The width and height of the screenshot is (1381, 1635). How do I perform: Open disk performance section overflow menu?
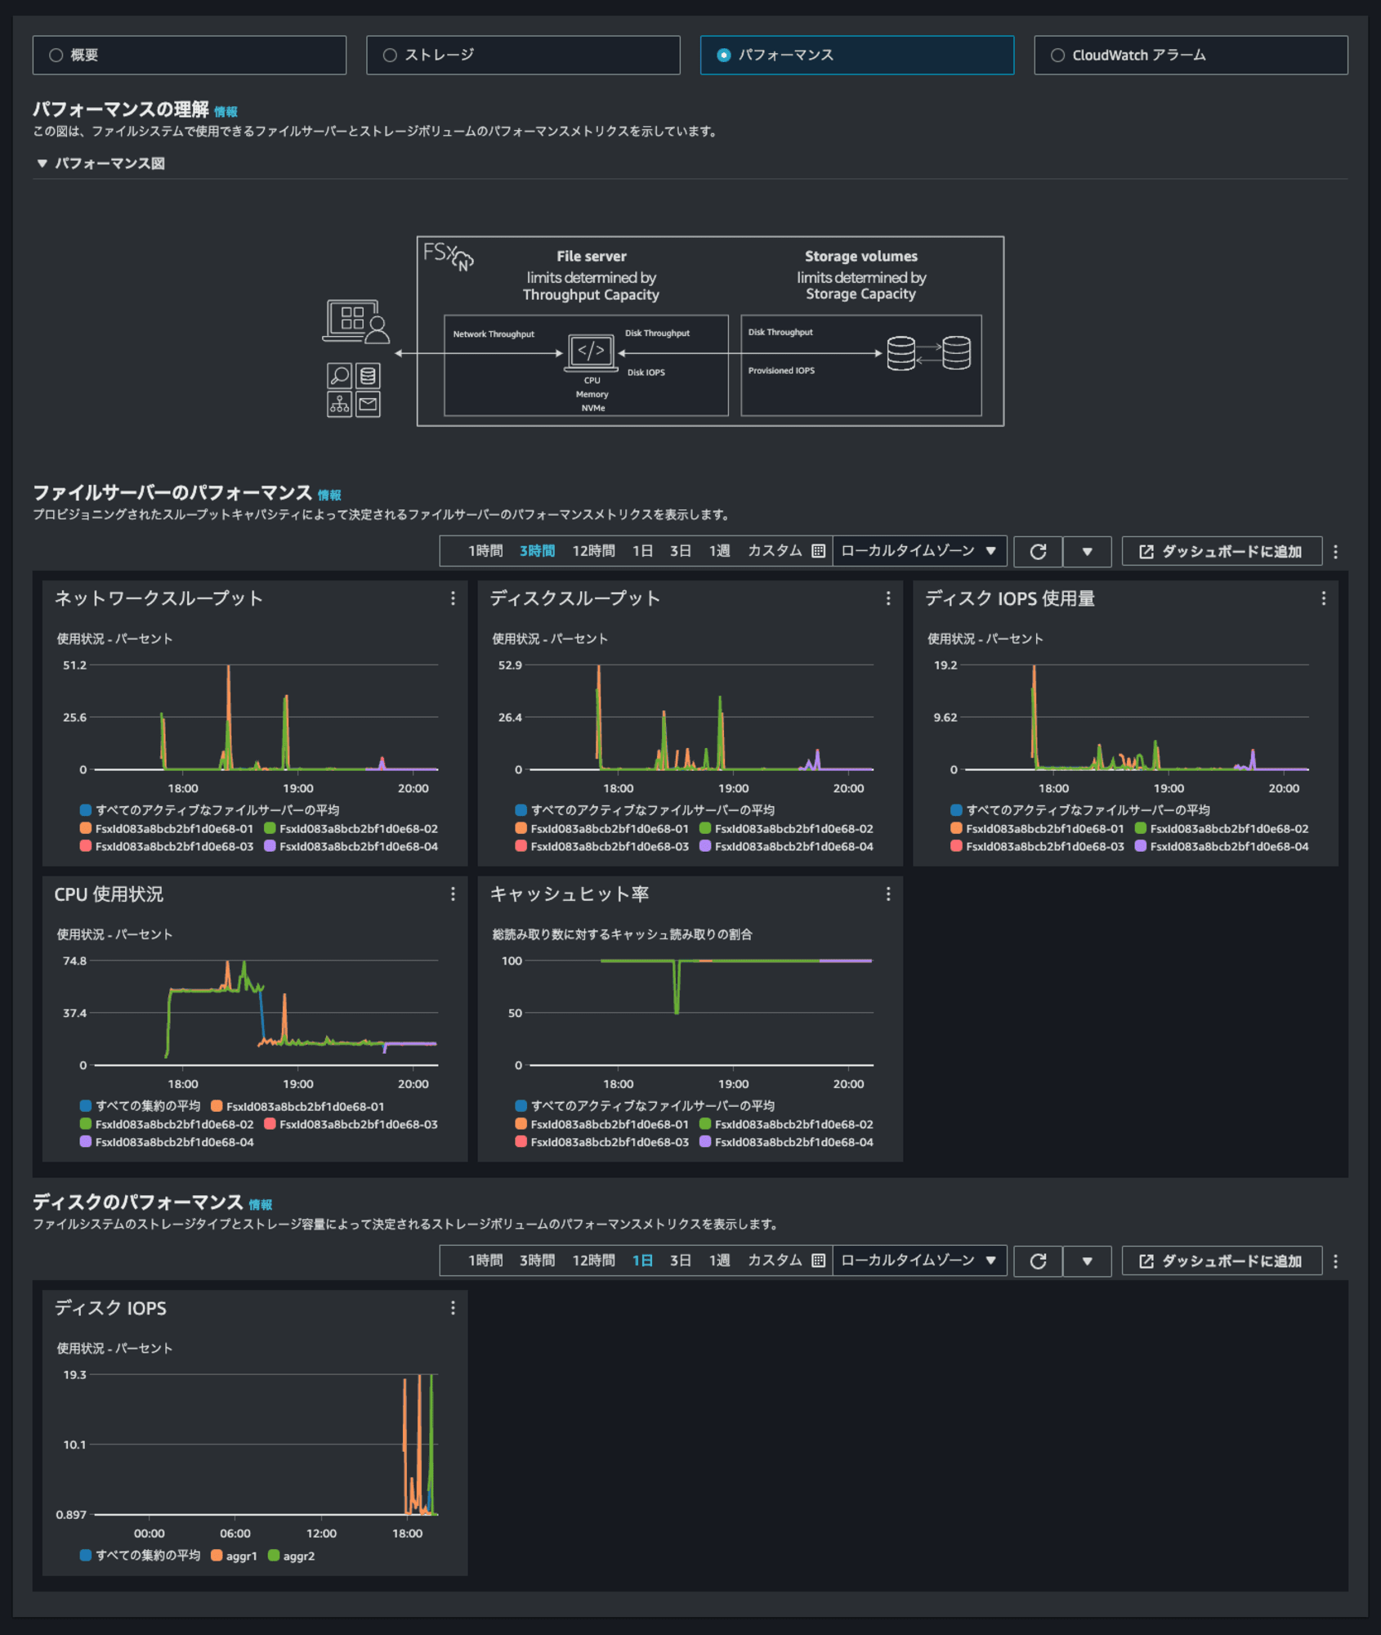(x=1336, y=1261)
